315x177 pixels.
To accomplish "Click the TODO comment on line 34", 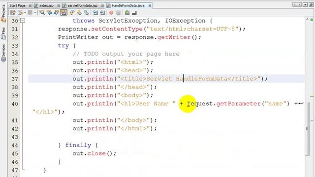I will click(126, 54).
